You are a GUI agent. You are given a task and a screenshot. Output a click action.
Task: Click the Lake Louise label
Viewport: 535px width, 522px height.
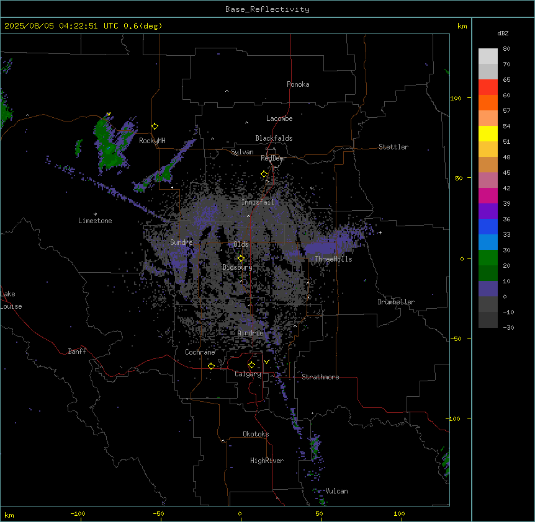tap(11, 300)
